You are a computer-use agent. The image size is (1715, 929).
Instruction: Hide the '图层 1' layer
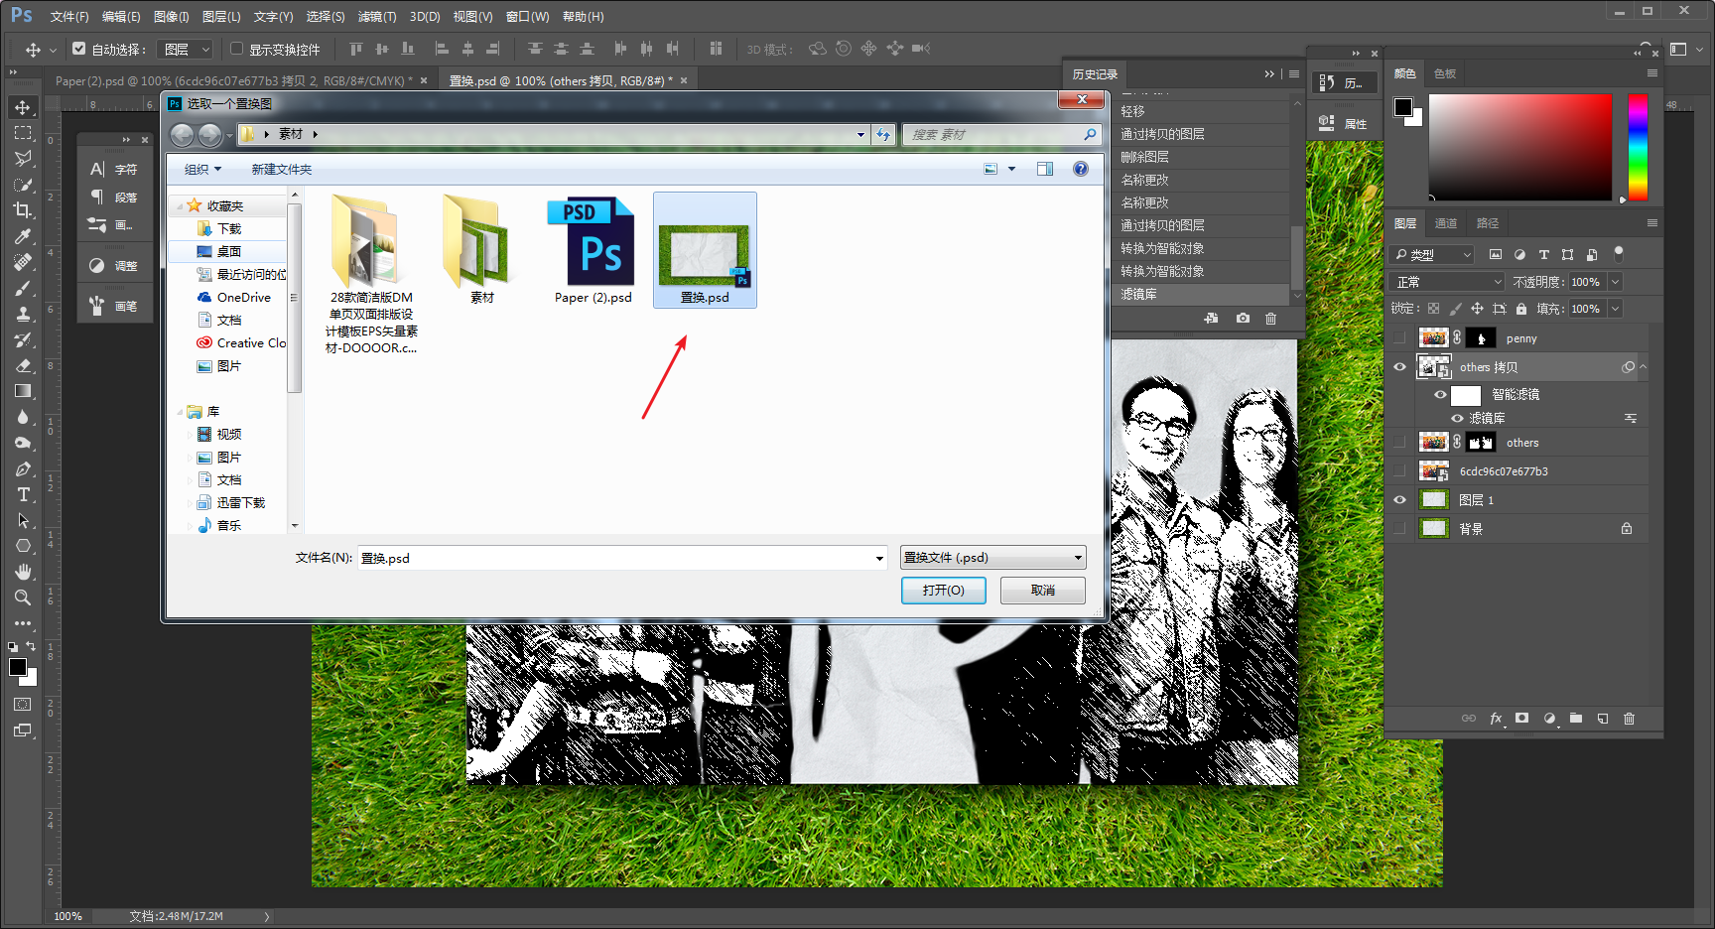click(x=1399, y=500)
